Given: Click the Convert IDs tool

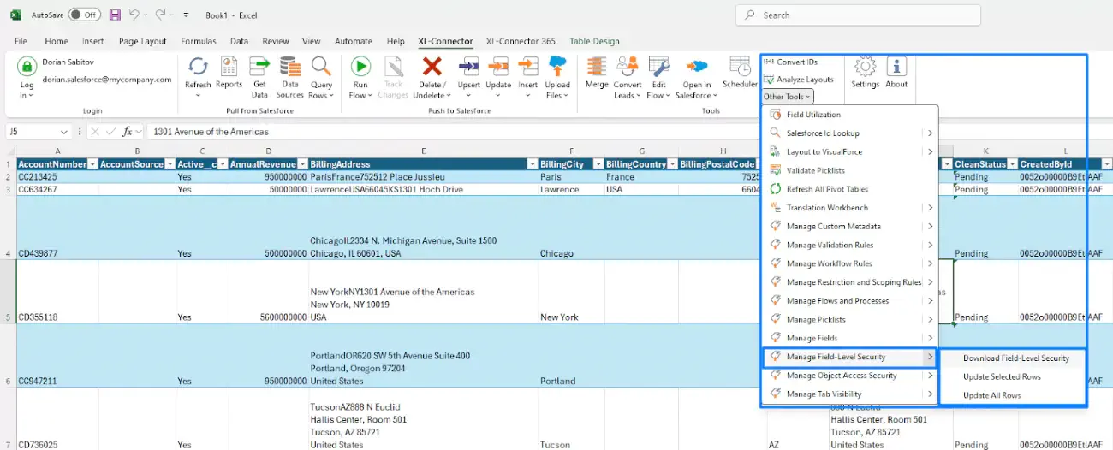Looking at the screenshot, I should (x=790, y=62).
